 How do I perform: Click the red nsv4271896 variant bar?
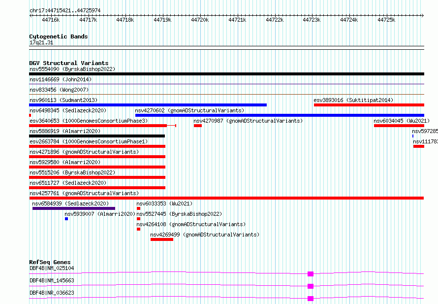97,157
